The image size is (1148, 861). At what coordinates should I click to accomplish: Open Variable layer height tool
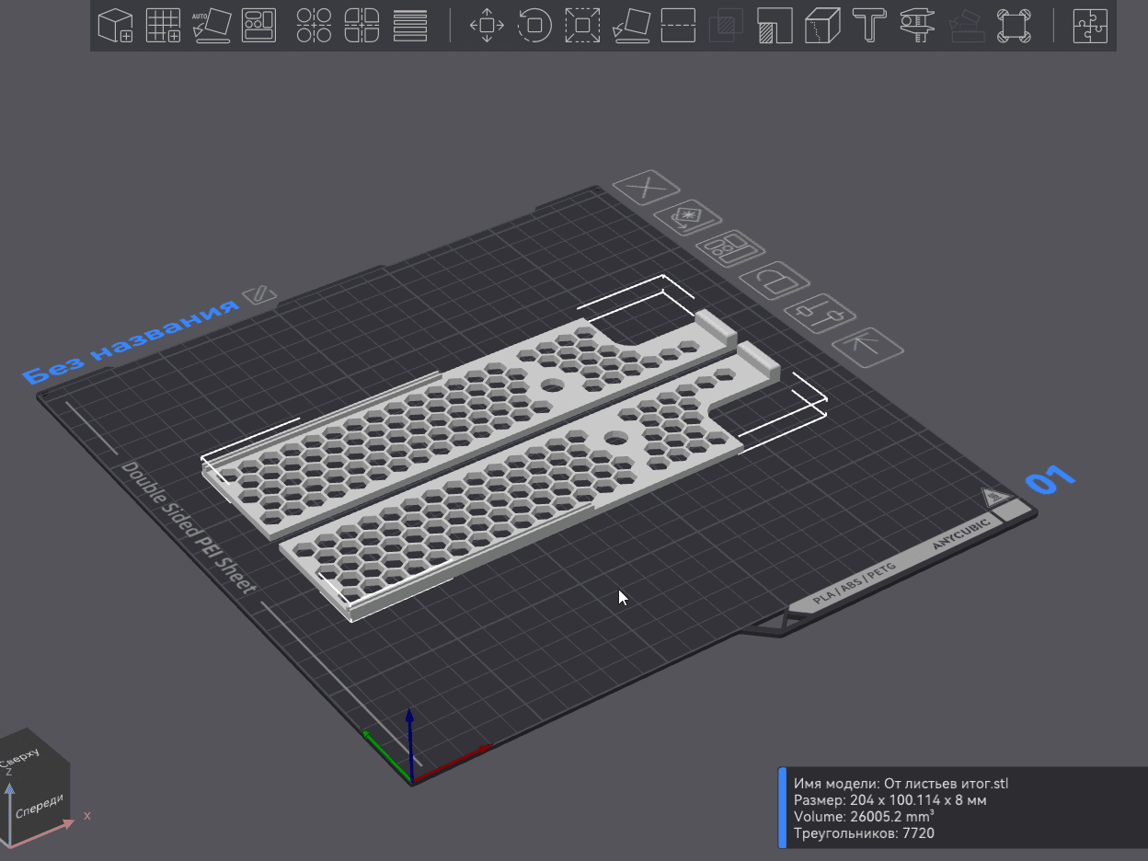(x=410, y=25)
